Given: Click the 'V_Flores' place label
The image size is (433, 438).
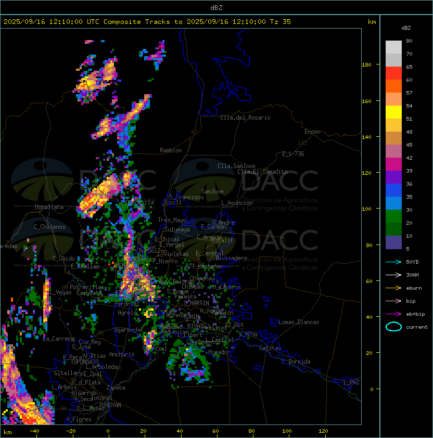Looking at the screenshot, I should [x=79, y=419].
